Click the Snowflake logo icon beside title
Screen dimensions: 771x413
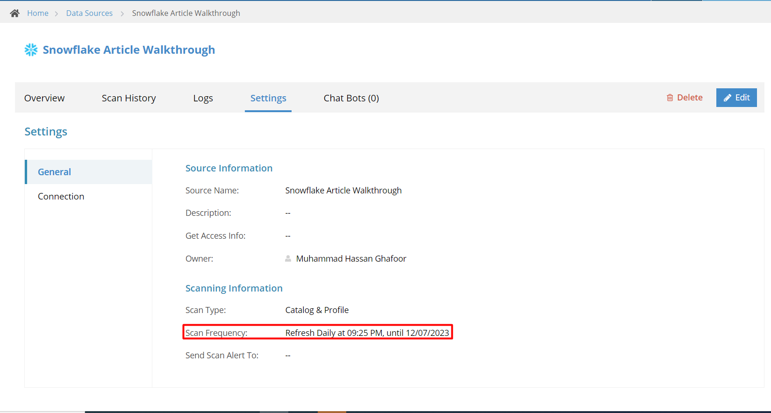31,50
